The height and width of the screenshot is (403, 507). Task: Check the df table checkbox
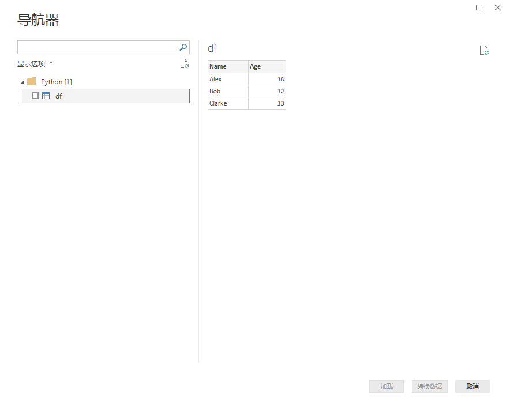[35, 96]
